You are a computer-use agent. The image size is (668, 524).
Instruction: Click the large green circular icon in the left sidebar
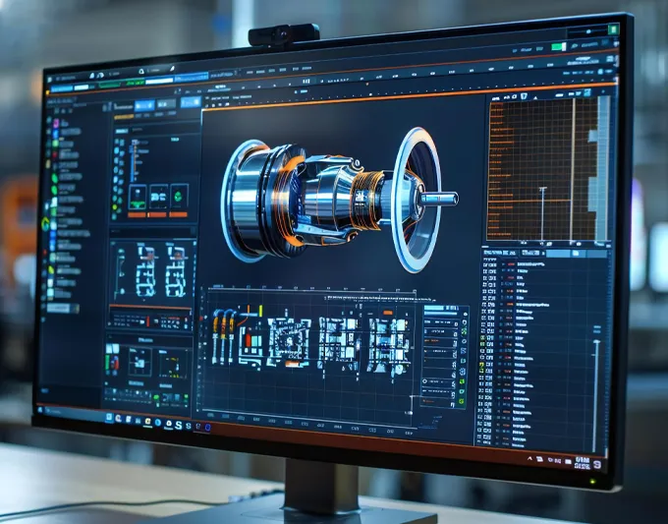(45, 224)
